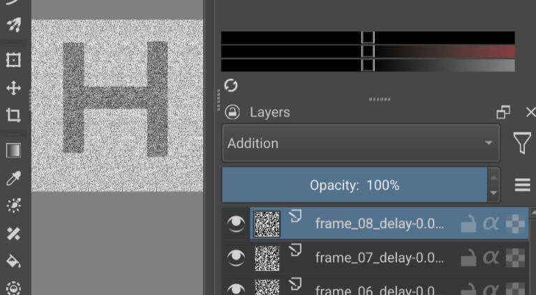
Task: Open the Addition blending mode dropdown
Action: click(x=361, y=143)
